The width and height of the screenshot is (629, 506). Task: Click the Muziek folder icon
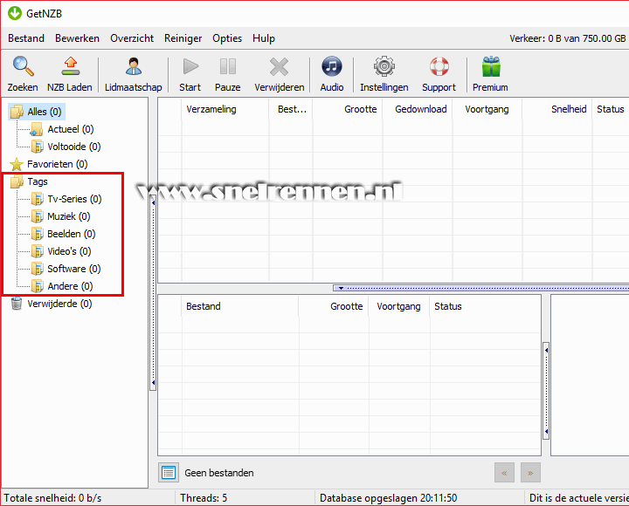coord(38,216)
